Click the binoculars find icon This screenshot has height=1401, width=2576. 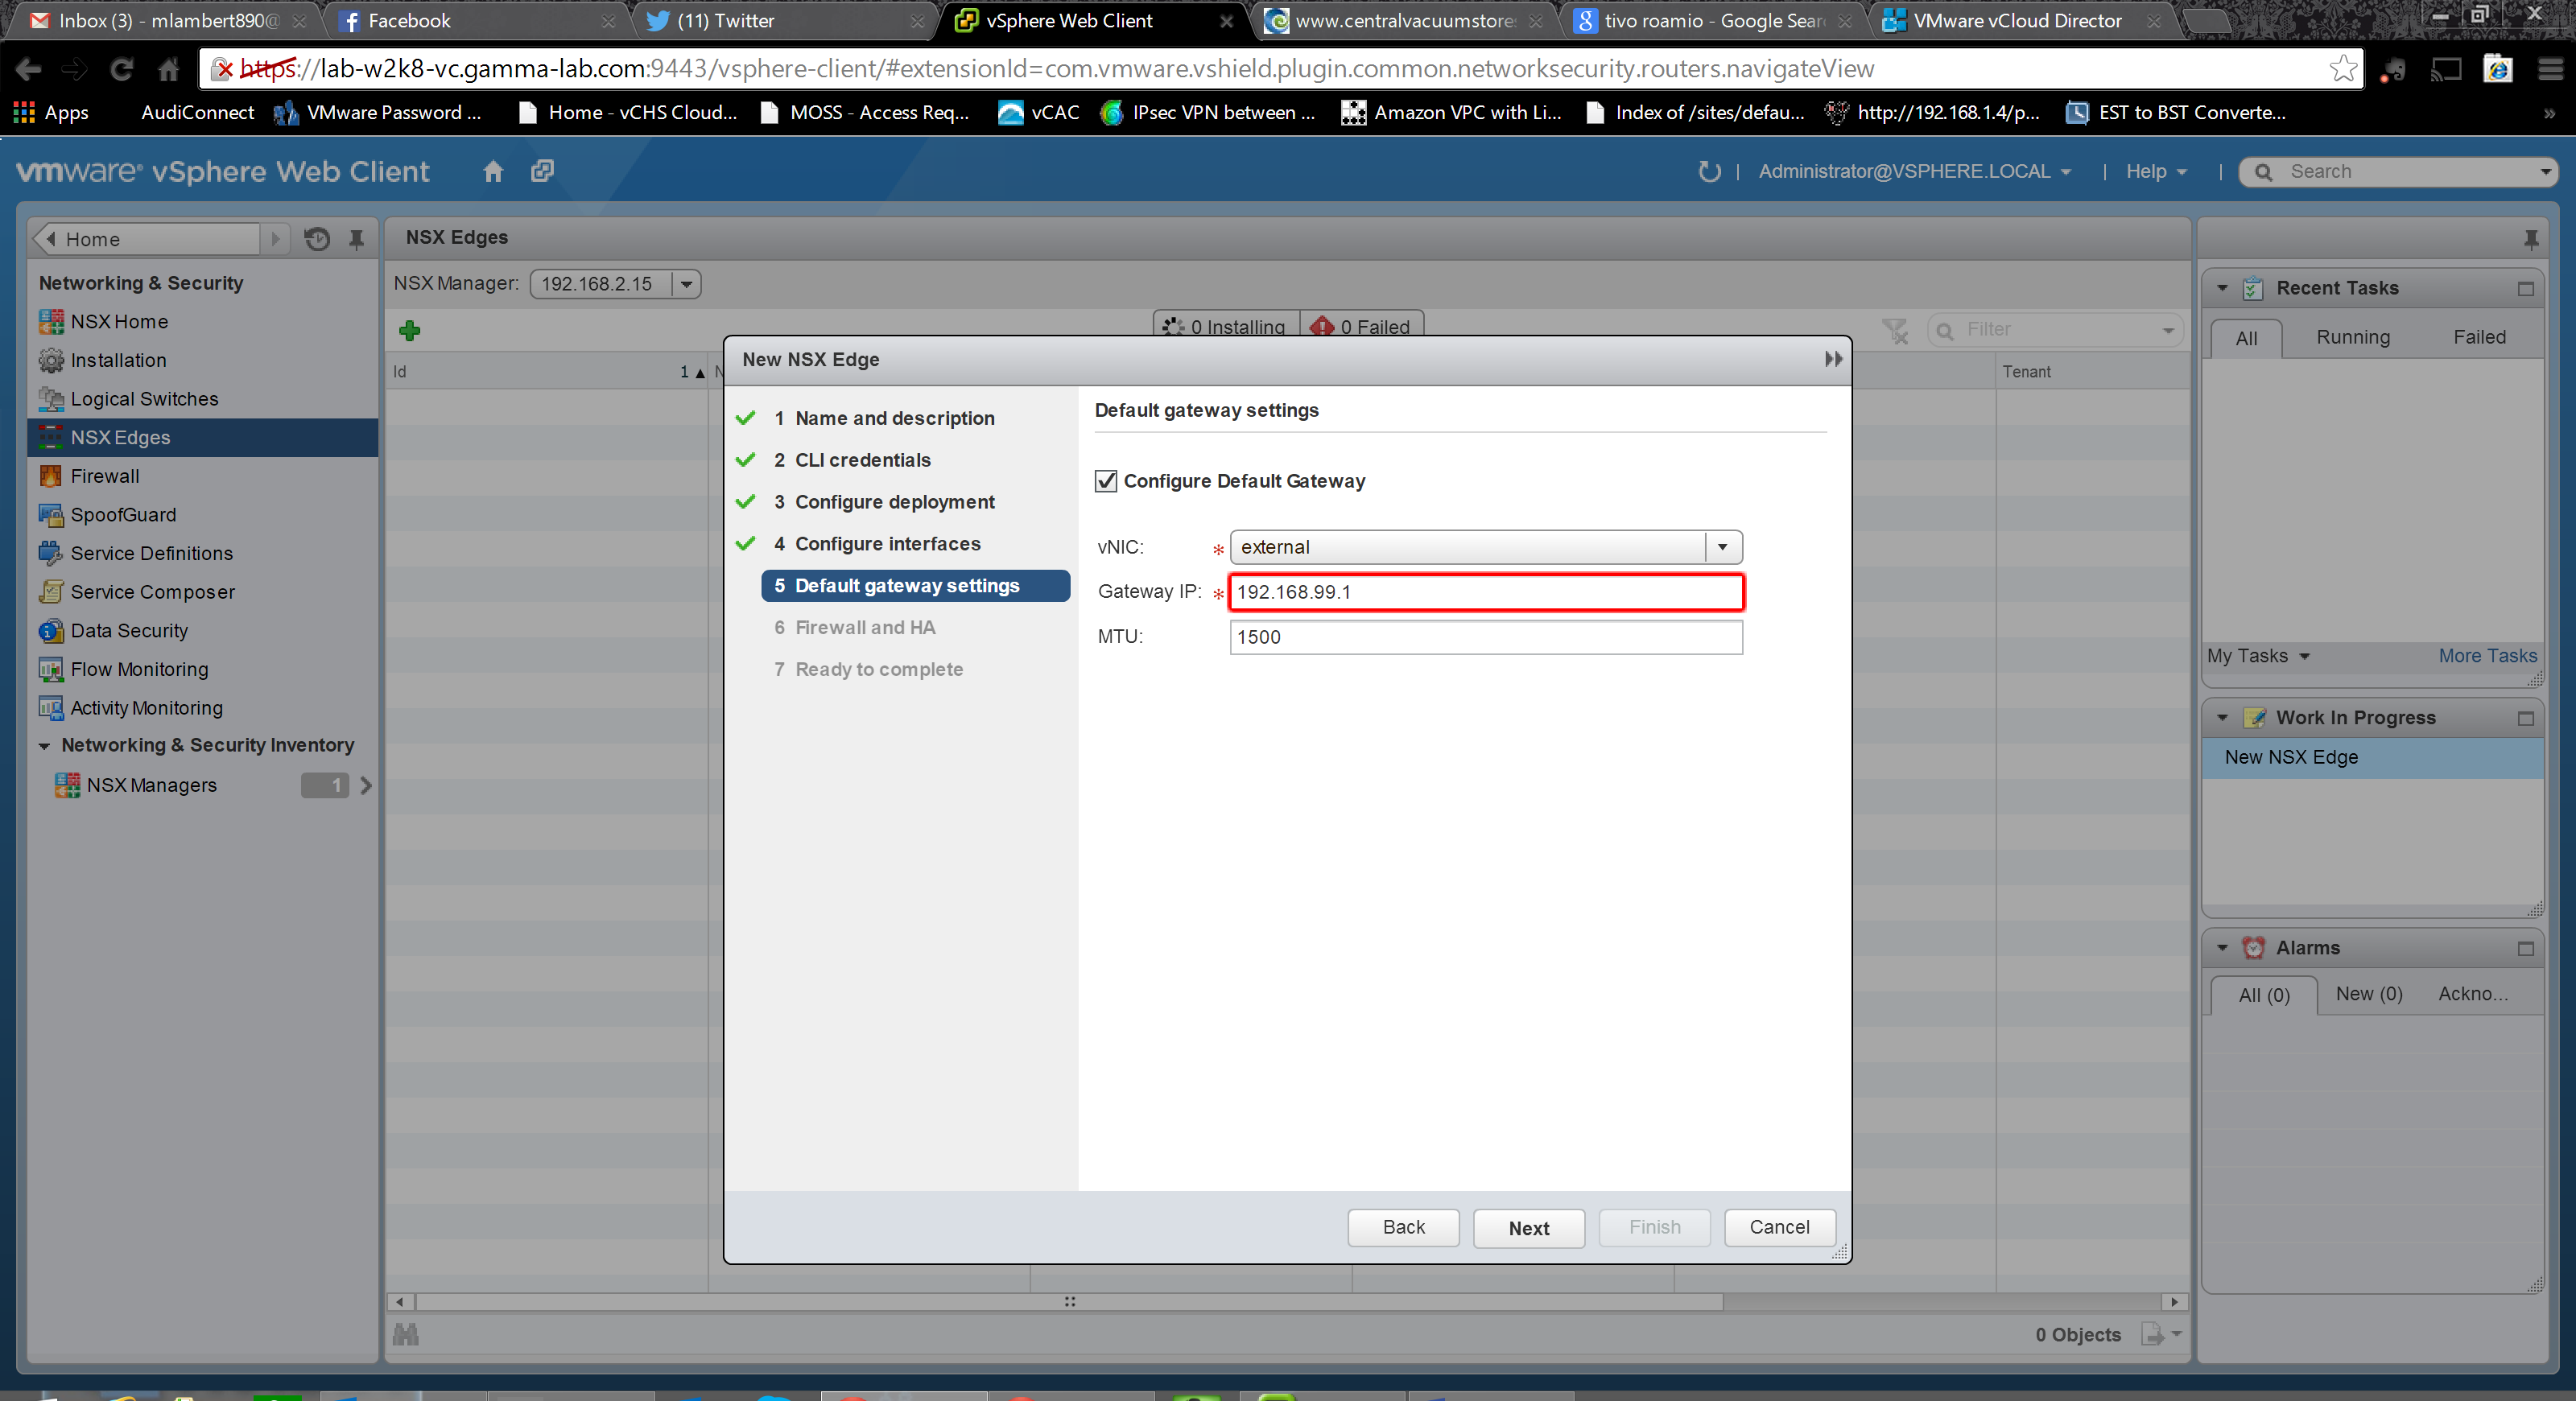point(406,1334)
